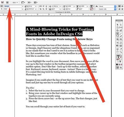
Task: Click the 24 pt font size field
Action: click(x=32, y=6)
